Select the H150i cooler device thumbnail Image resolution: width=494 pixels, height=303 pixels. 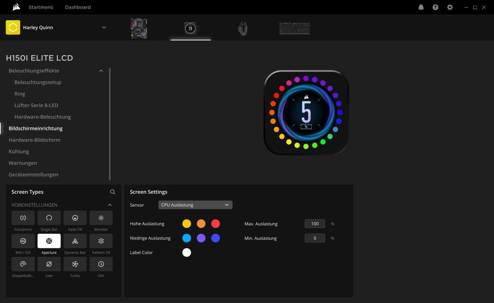tap(190, 28)
